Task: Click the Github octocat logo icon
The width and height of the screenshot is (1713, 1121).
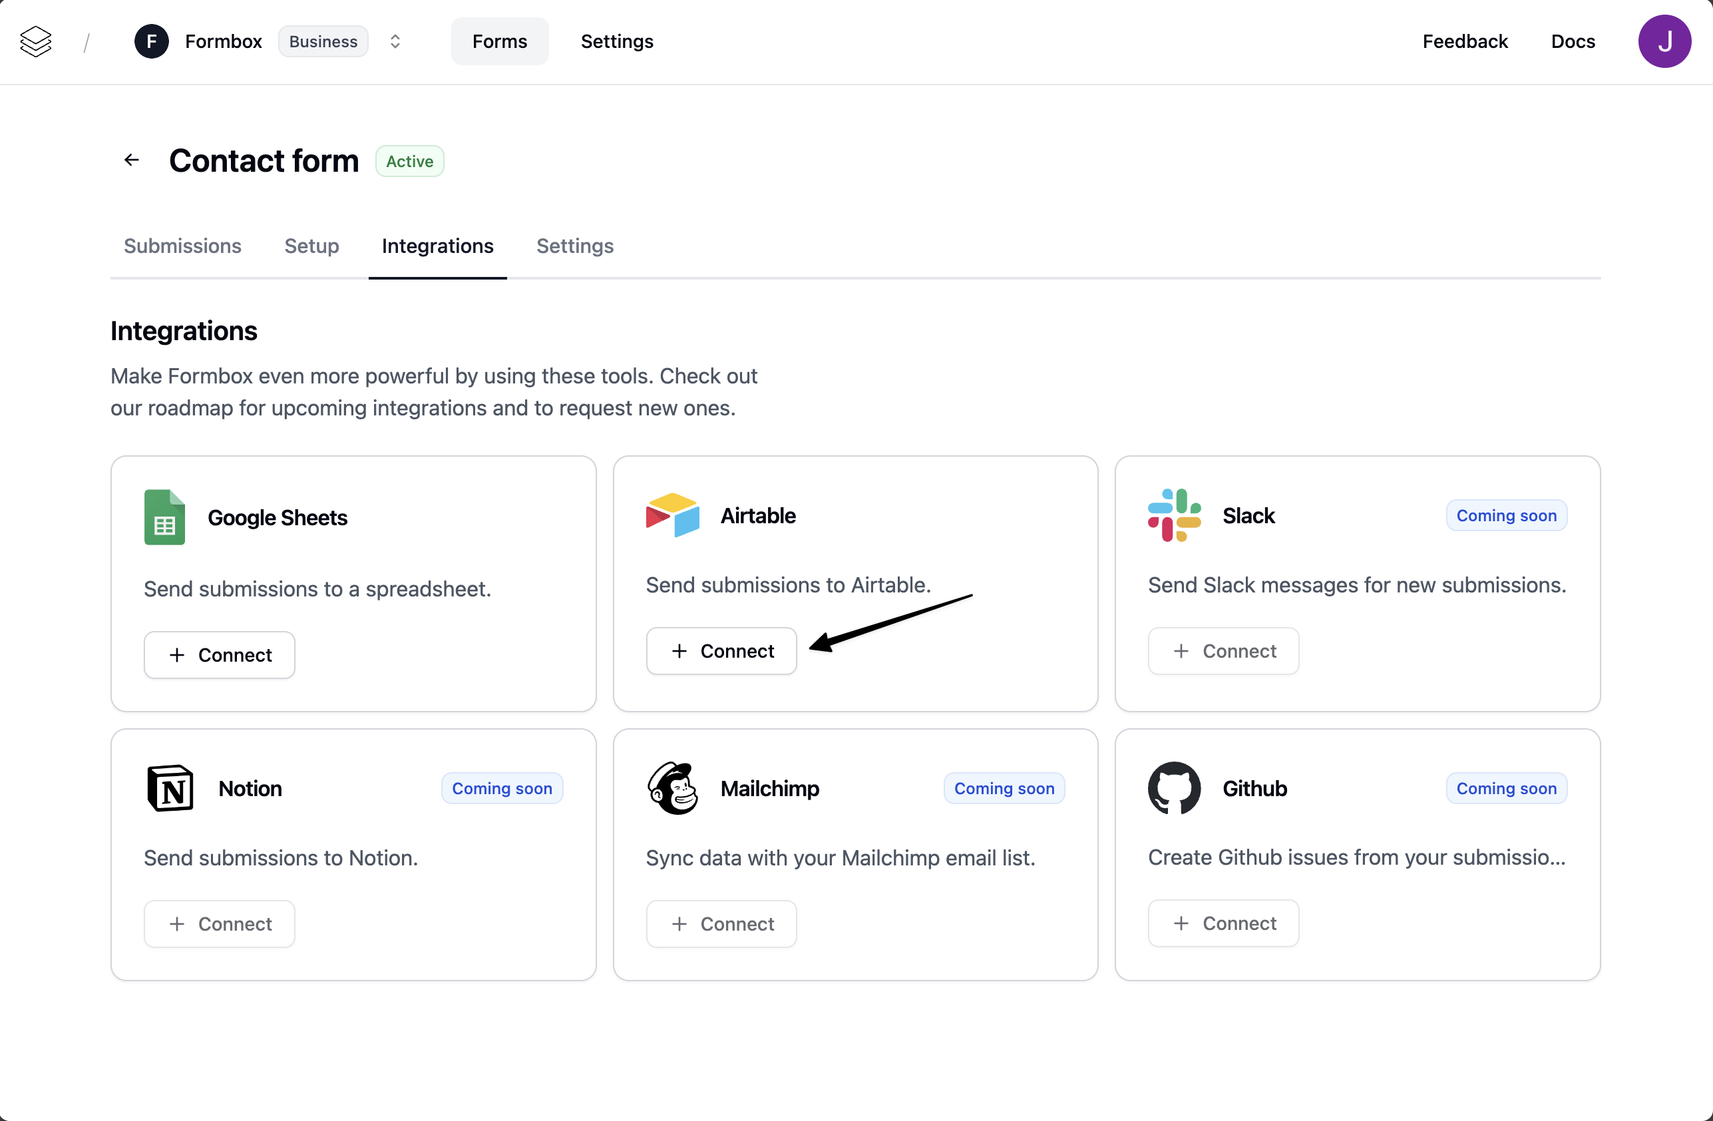Action: (x=1174, y=788)
